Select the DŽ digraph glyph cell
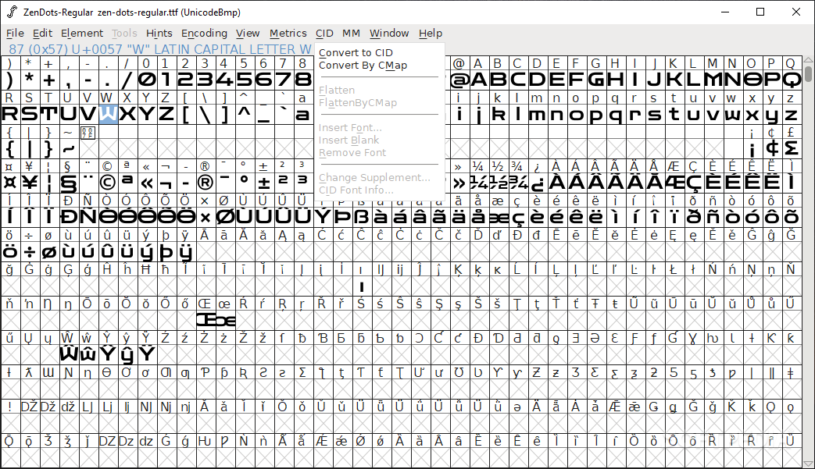 (30, 423)
